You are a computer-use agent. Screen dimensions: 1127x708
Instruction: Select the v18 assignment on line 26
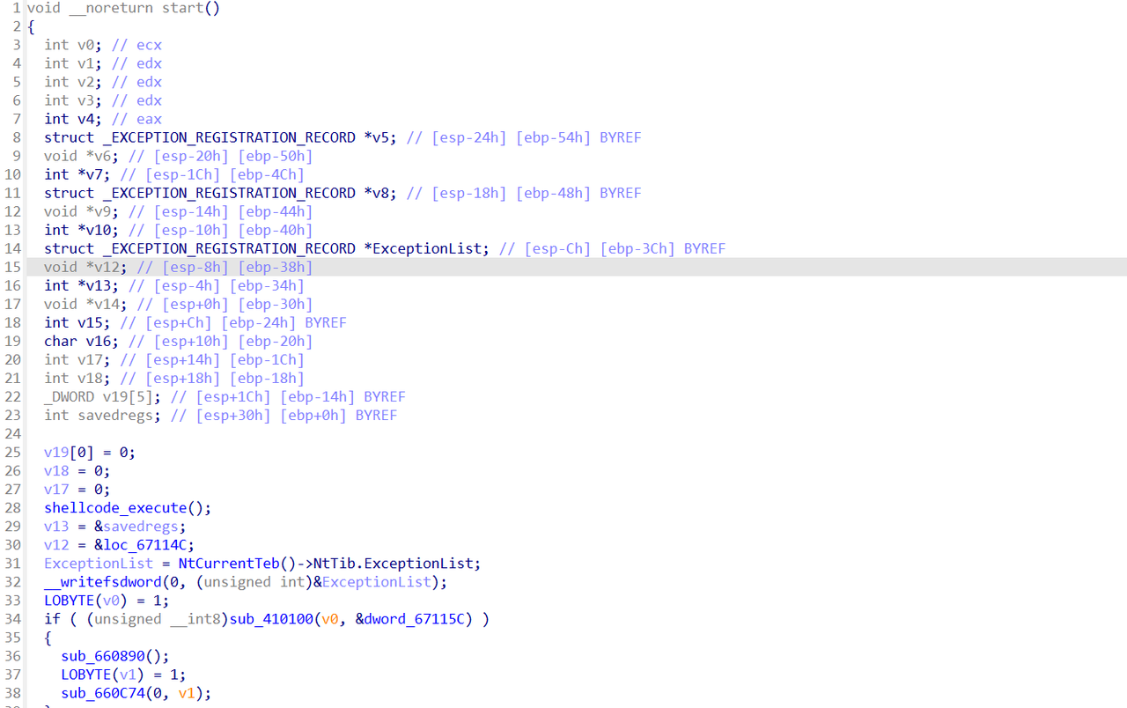click(x=56, y=471)
